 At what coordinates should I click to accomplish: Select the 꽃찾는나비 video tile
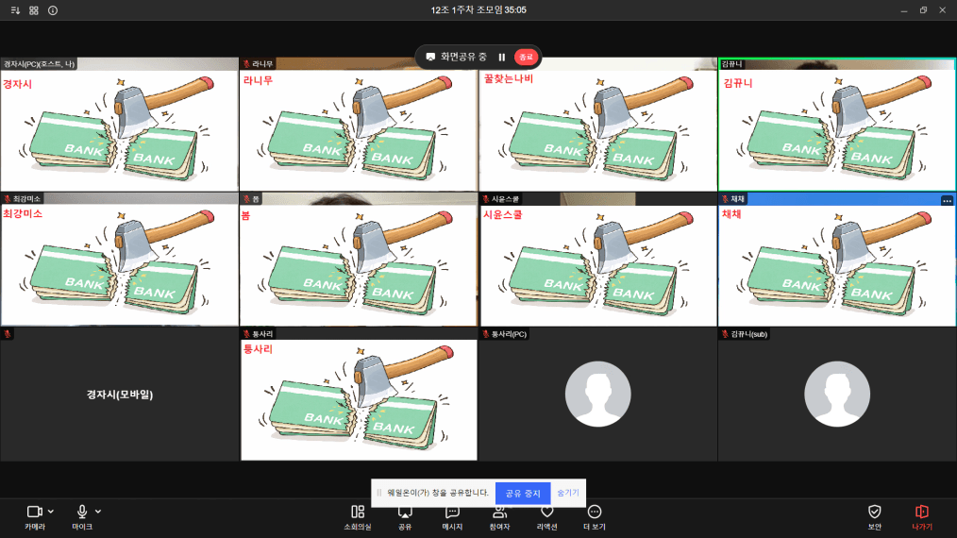pyautogui.click(x=598, y=125)
